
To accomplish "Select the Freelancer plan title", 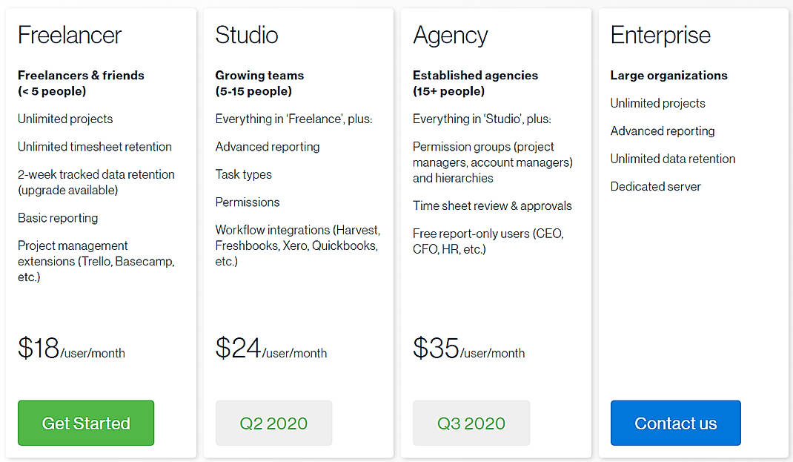I will (x=69, y=35).
